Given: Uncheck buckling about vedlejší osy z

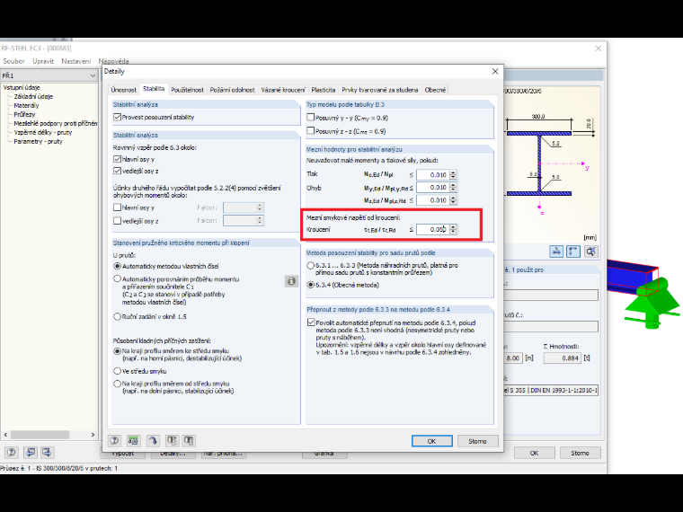Looking at the screenshot, I should point(117,171).
